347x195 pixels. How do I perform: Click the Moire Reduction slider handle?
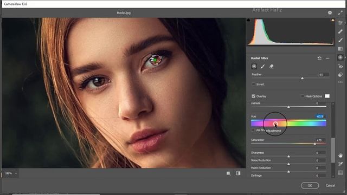click(x=288, y=172)
